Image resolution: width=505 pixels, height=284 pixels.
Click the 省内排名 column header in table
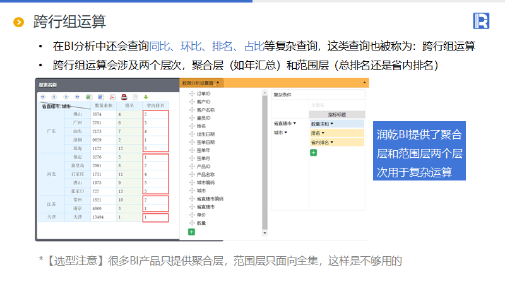155,105
